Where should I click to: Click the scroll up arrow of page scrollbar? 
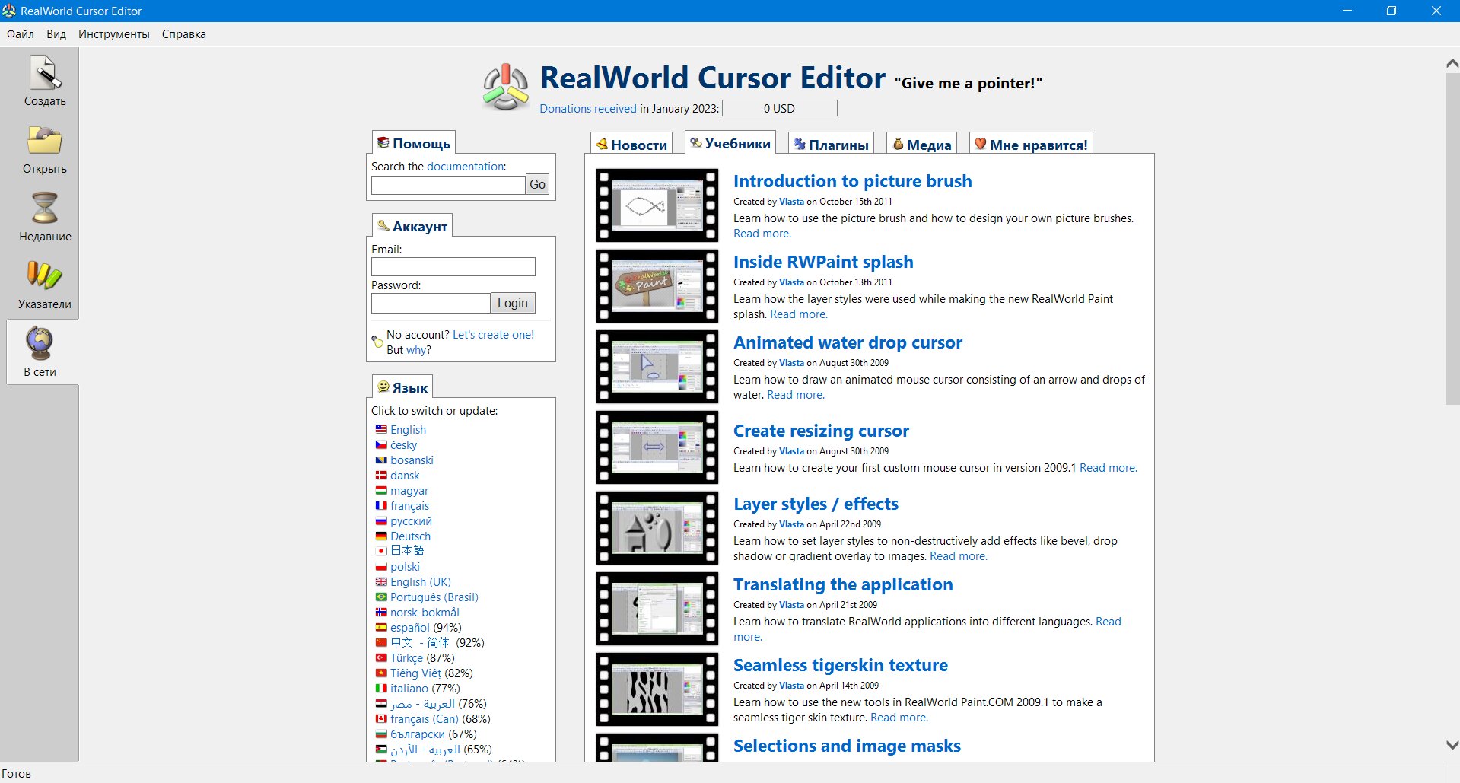(x=1452, y=64)
